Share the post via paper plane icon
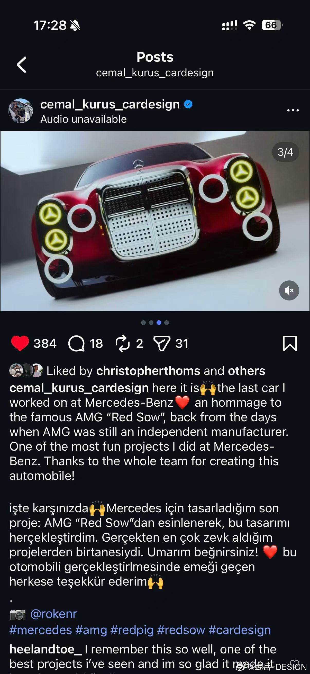Image resolution: width=310 pixels, height=674 pixels. tap(162, 343)
